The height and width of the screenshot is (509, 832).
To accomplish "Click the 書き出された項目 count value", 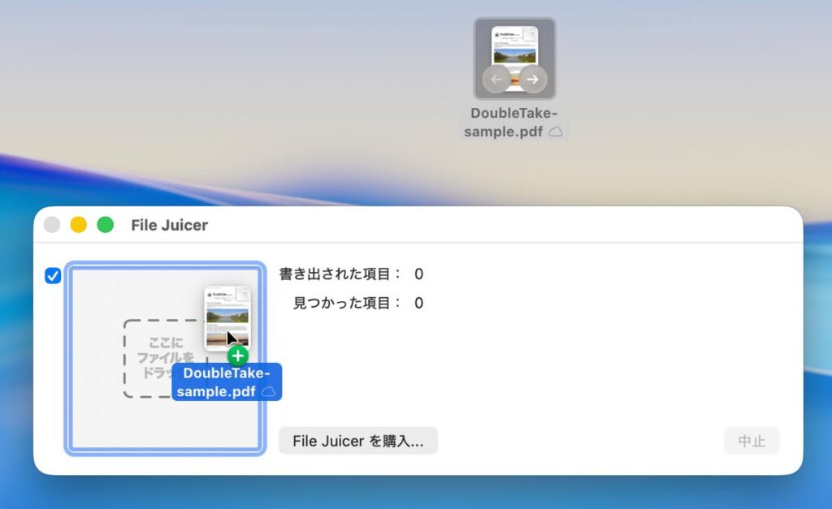I will [x=418, y=274].
